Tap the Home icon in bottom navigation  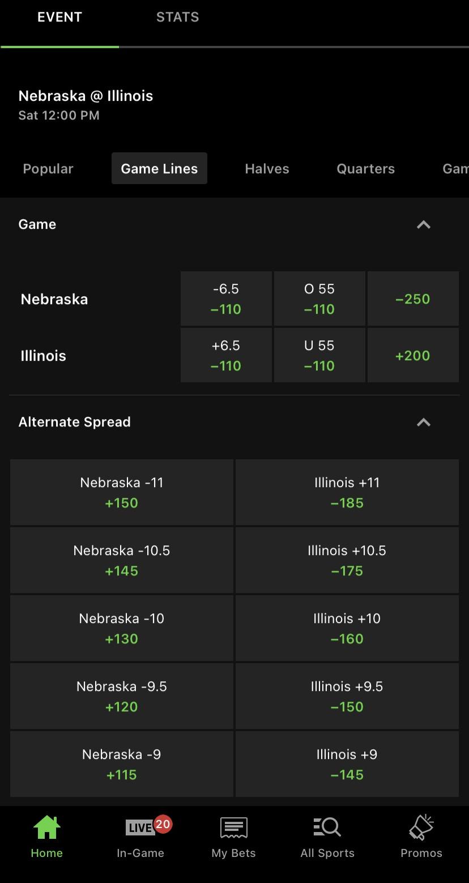pyautogui.click(x=47, y=827)
